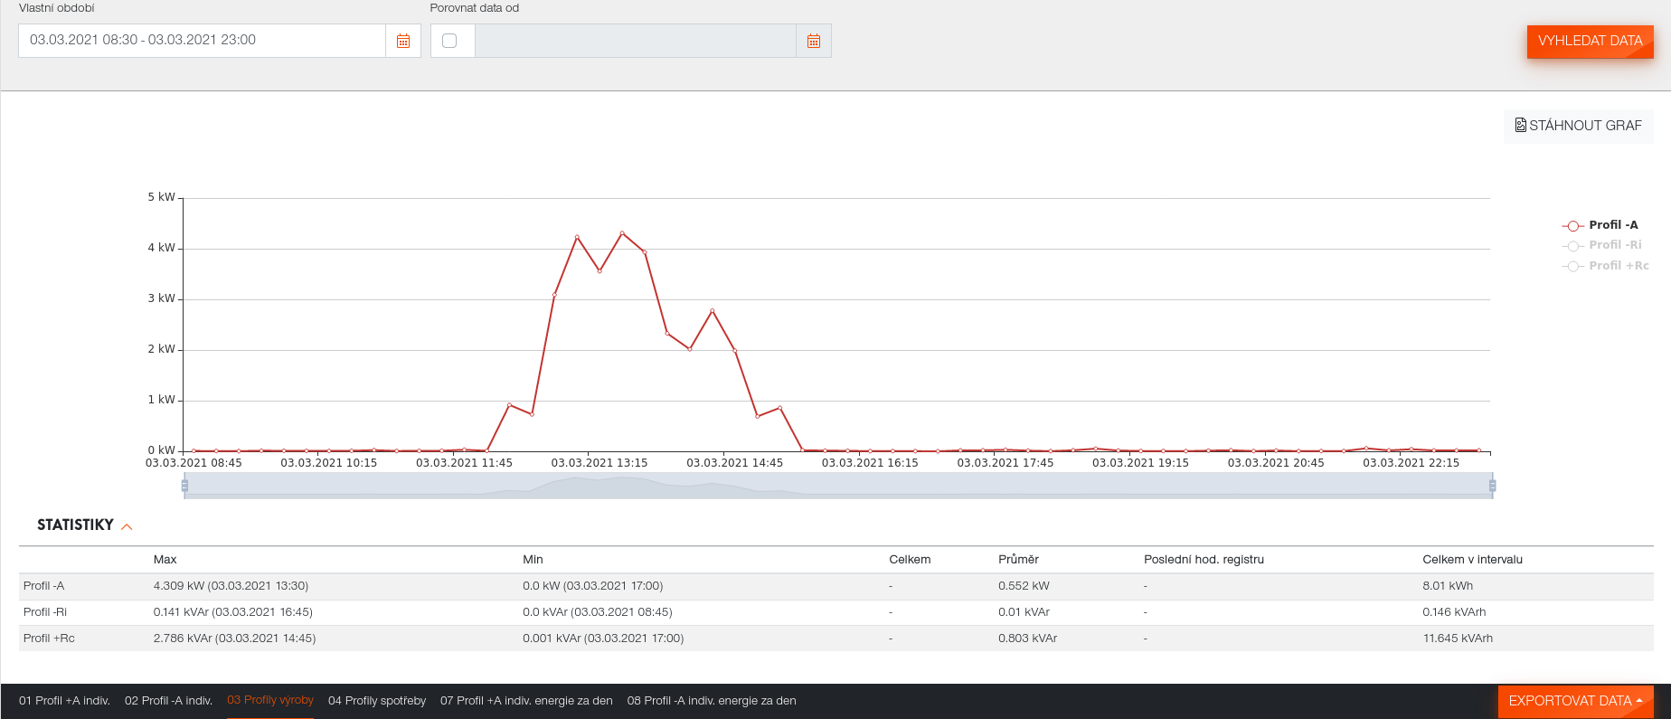Click the date range field 03.03.2021
The image size is (1671, 719).
click(202, 41)
